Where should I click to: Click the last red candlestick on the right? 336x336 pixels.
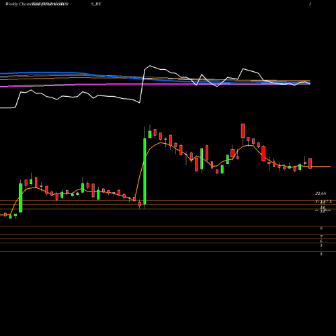tap(310, 163)
